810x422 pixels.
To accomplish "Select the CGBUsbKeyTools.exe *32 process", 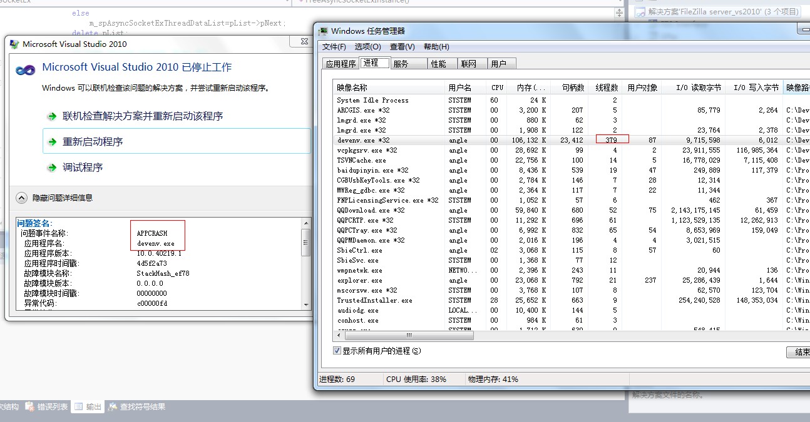I will pyautogui.click(x=572, y=180).
